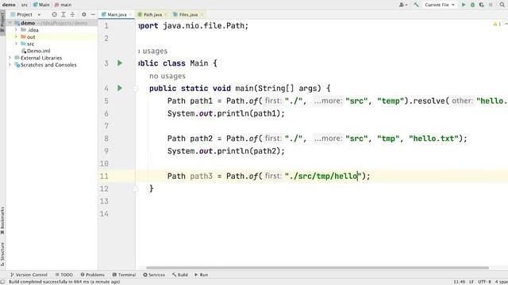Close the Main.java tab

[130, 14]
